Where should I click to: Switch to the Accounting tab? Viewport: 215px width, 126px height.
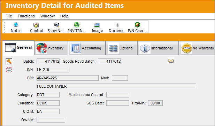(x=87, y=48)
